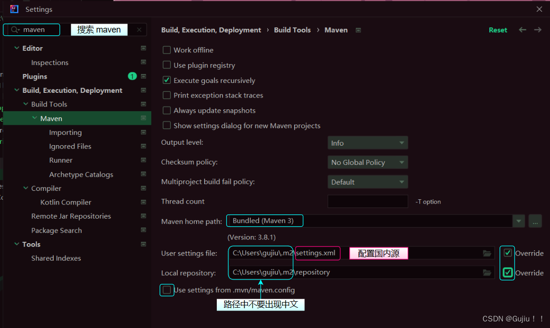550x328 pixels.
Task: Collapse the Compiler tree node
Action: (25, 188)
